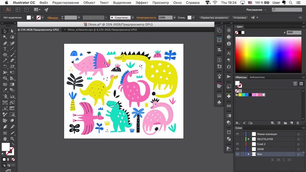The image size is (306, 172).
Task: Pick the yellow swatch in Swatches panel
Action: 240,95
